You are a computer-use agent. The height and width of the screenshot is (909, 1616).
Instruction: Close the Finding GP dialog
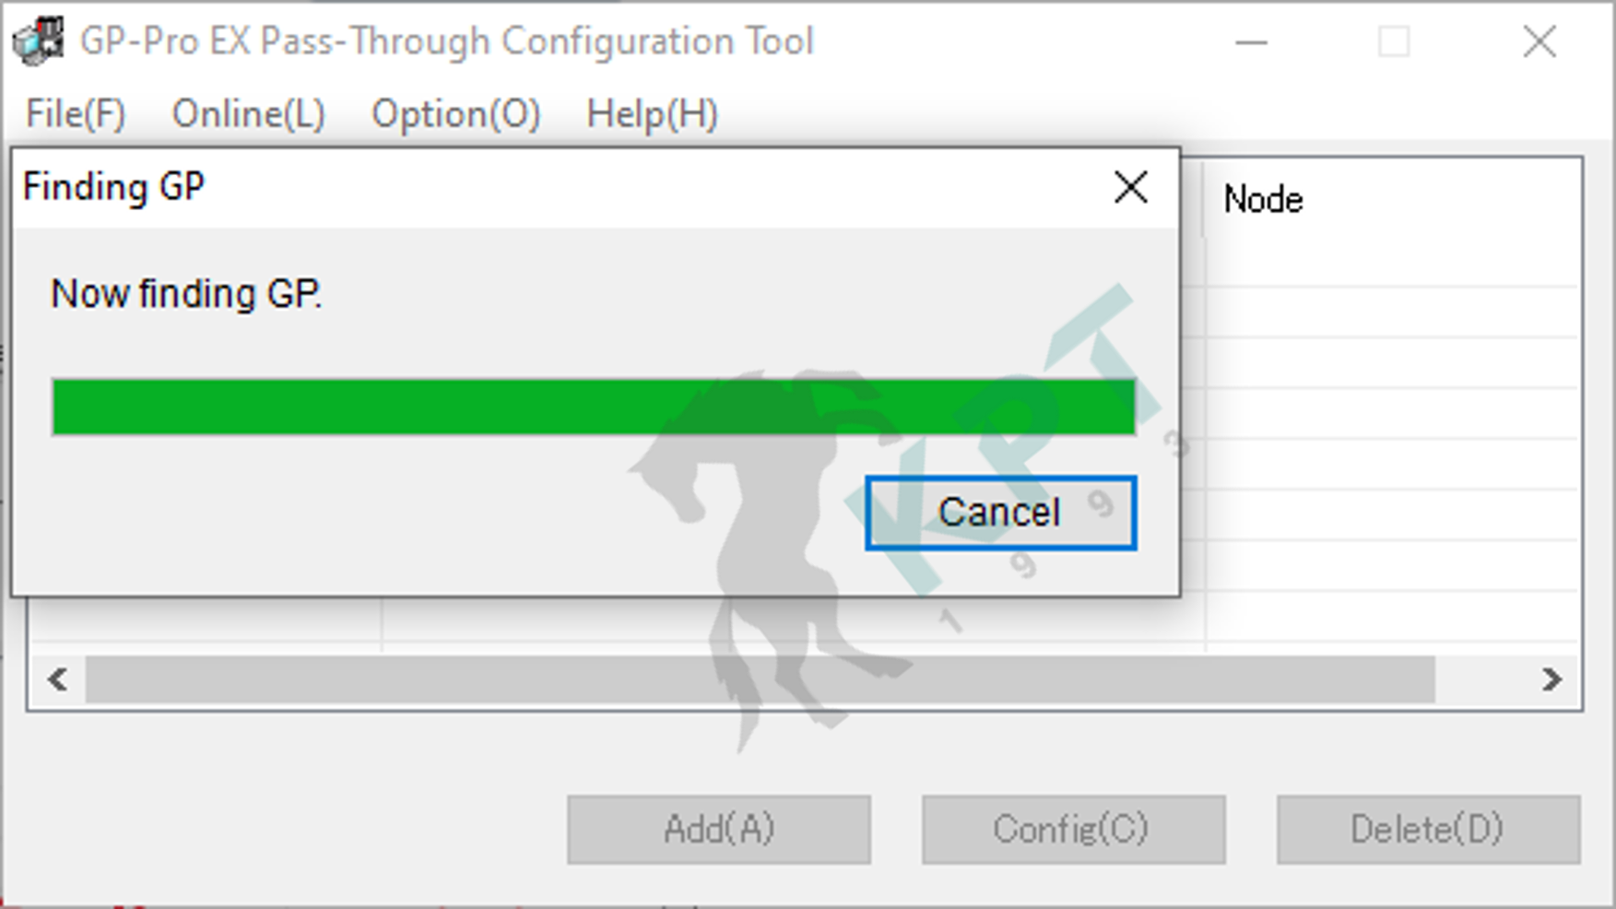coord(1130,187)
